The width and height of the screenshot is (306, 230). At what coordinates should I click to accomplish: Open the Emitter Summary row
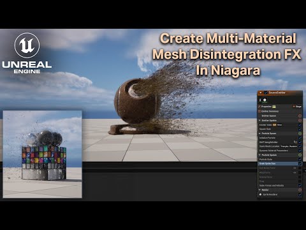tap(280, 111)
